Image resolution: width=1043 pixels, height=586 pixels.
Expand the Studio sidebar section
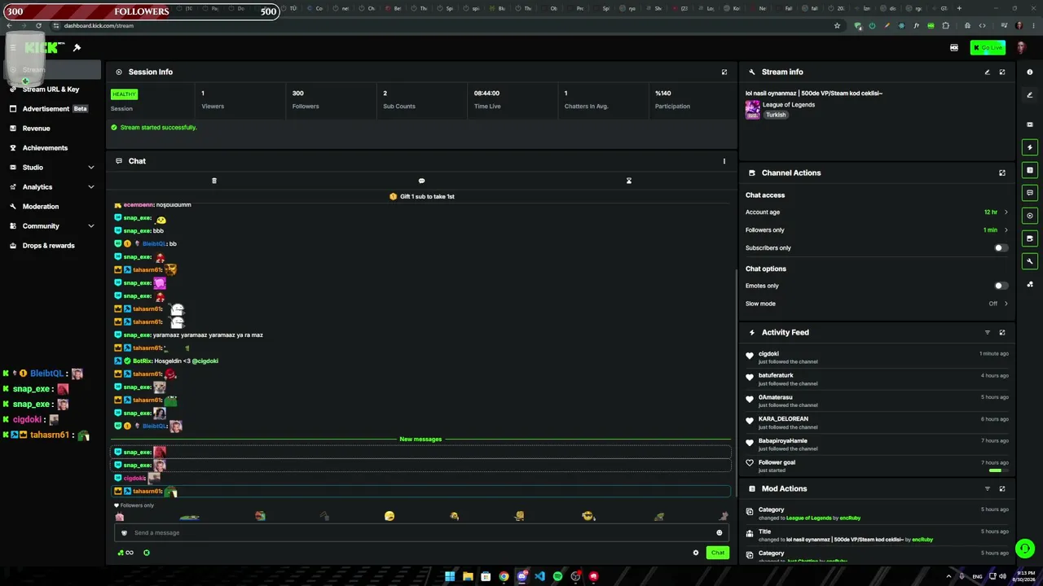click(52, 168)
